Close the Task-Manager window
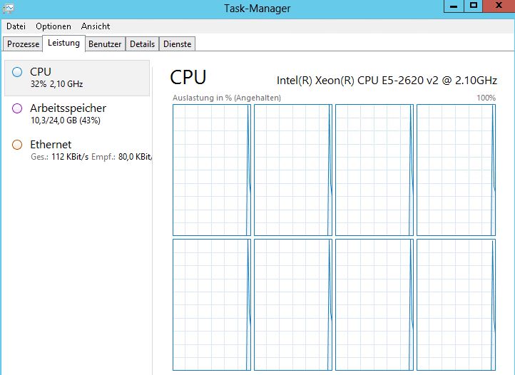 tap(499, 6)
